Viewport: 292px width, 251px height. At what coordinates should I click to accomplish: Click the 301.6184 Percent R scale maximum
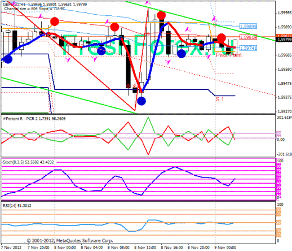[285, 118]
